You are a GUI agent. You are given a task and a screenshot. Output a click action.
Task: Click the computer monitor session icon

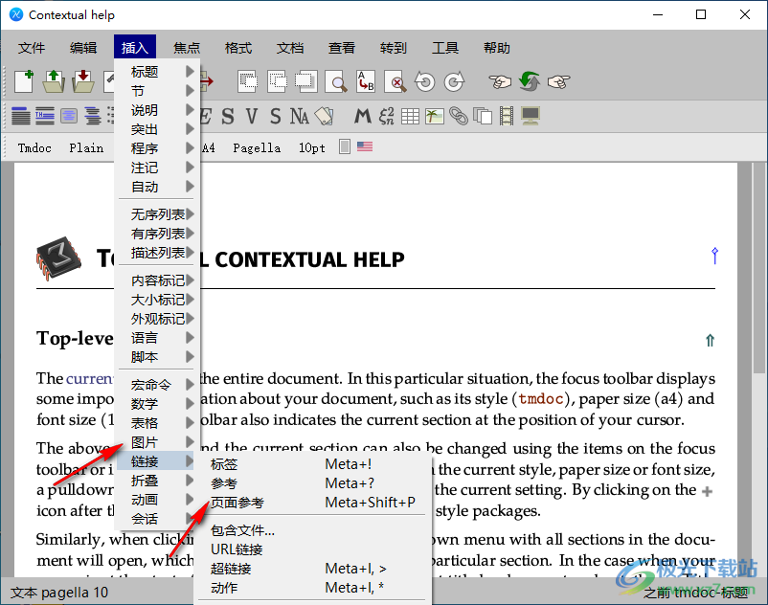point(531,117)
